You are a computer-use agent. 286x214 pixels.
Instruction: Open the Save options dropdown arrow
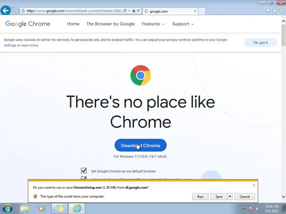click(230, 196)
